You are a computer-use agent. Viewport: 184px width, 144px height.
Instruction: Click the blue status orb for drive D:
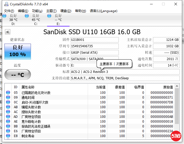[x=4, y=16]
